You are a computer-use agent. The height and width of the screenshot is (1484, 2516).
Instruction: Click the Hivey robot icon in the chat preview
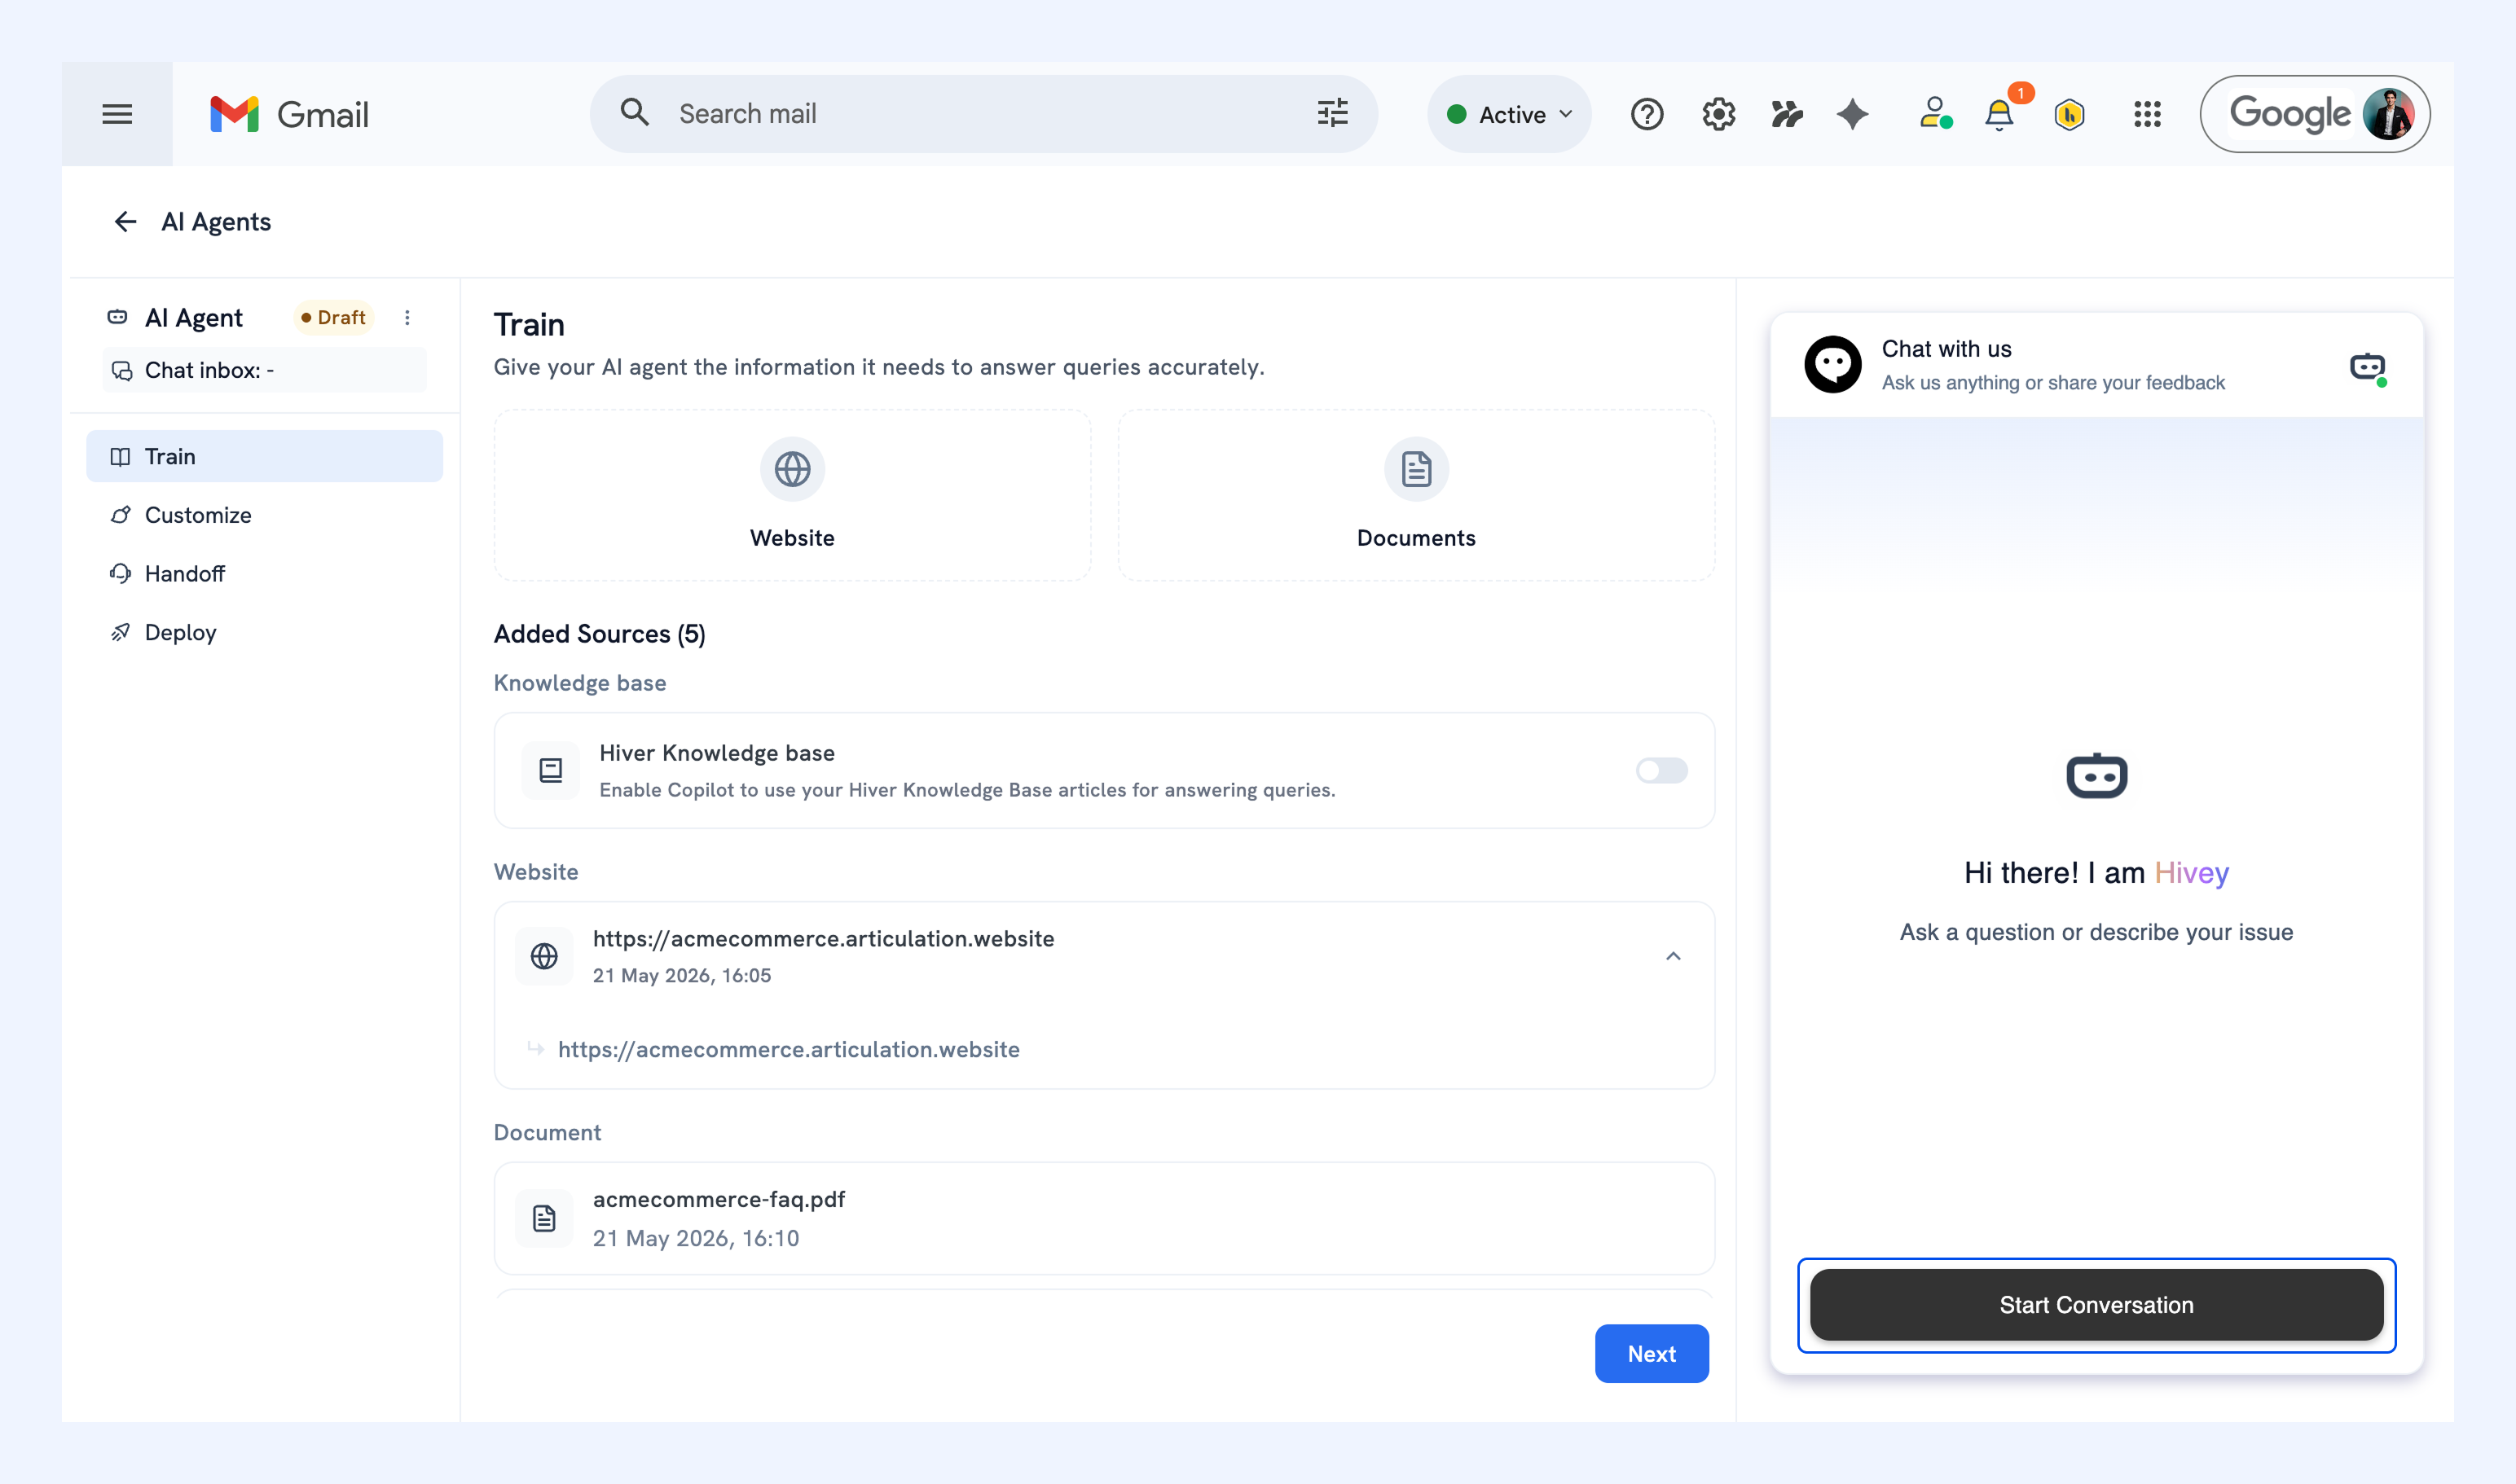coord(2096,775)
